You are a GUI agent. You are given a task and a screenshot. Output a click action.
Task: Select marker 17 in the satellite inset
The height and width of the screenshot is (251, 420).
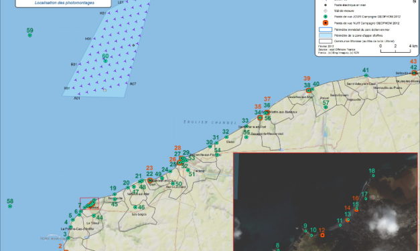(x=366, y=199)
